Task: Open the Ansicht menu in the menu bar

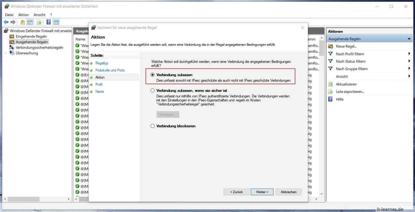Action: [39, 15]
